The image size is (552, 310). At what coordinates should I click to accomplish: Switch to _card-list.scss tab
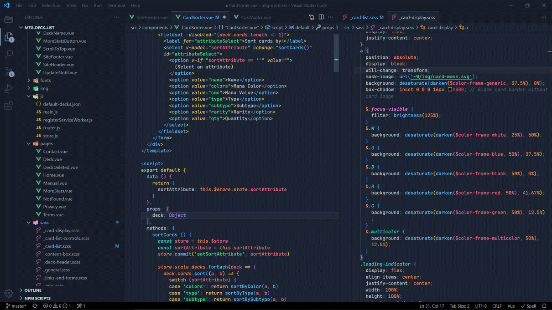click(x=364, y=17)
